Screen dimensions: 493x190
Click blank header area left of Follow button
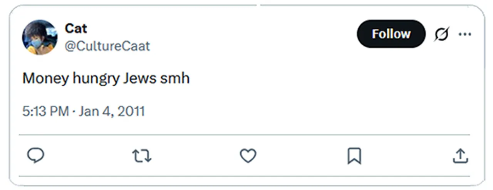pyautogui.click(x=250, y=35)
